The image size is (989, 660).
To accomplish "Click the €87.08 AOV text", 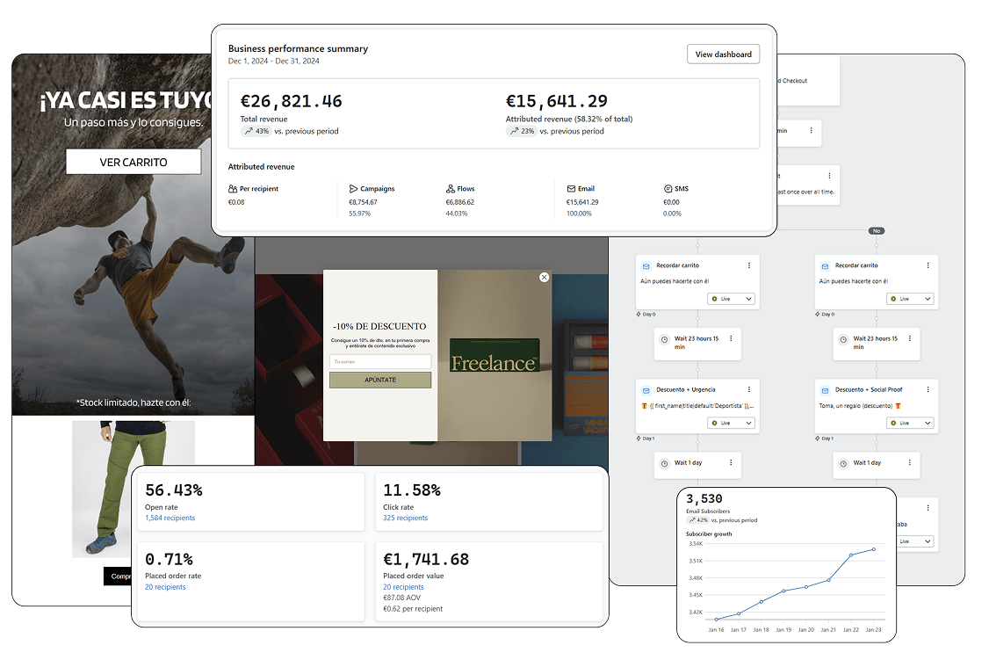I will point(401,598).
